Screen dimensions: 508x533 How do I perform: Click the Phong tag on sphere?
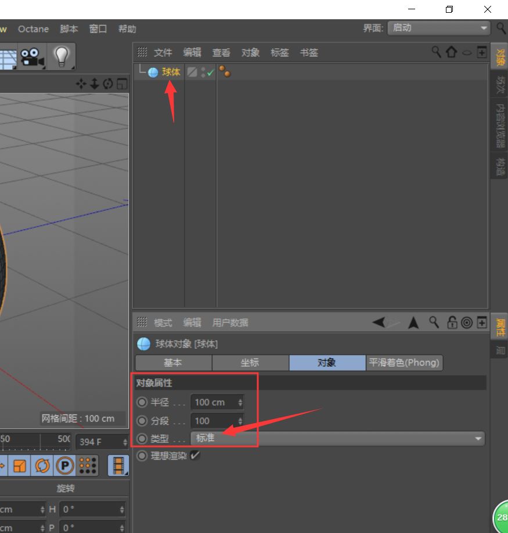(x=225, y=71)
